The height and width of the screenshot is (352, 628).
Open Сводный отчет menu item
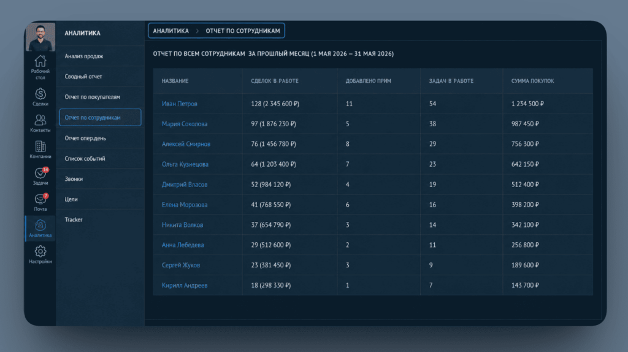click(x=100, y=77)
